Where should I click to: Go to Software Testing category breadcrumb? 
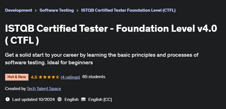(57, 10)
